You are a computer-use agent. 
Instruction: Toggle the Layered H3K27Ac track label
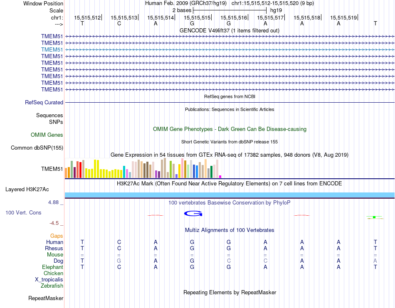(x=27, y=190)
